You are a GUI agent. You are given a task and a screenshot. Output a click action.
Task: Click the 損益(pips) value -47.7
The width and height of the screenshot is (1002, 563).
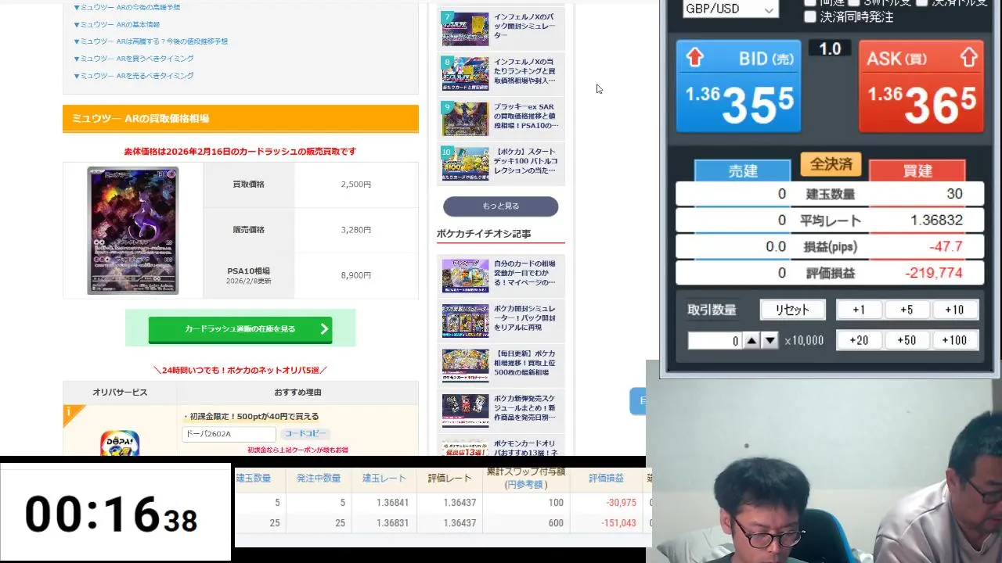946,247
